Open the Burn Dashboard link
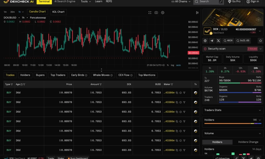265x159 pixels. 78,158
